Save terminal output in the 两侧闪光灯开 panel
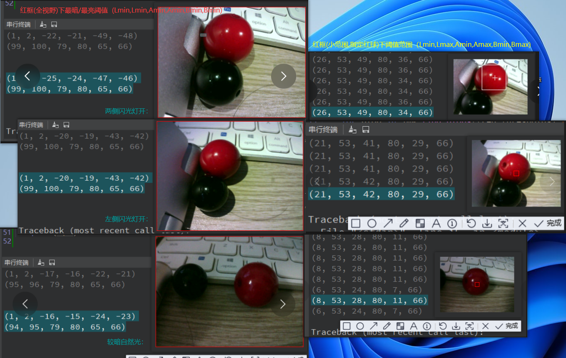Viewport: 566px width, 358px height. [54, 24]
